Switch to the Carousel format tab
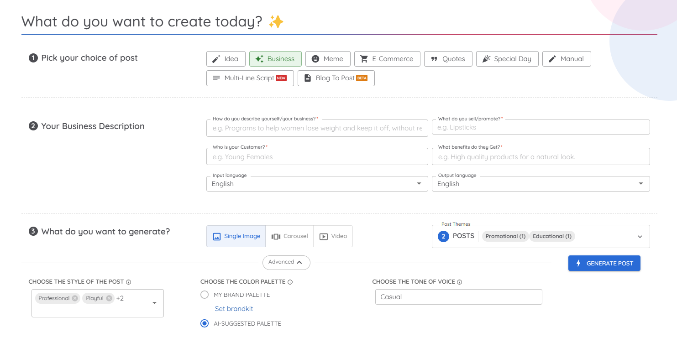Viewport: 677px width, 358px height. 290,236
